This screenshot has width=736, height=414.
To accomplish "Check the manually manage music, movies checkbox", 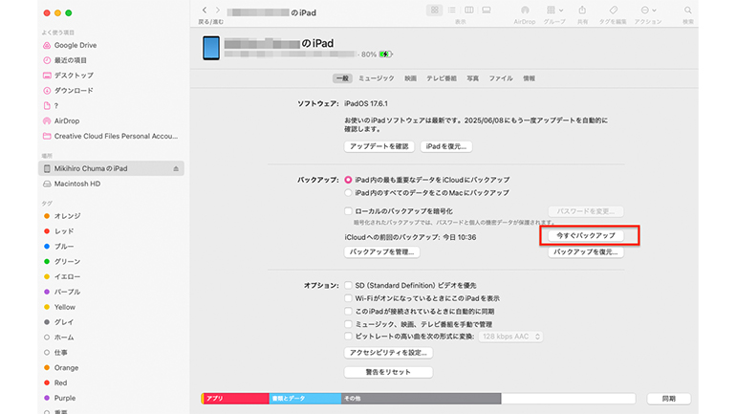I will tap(348, 324).
